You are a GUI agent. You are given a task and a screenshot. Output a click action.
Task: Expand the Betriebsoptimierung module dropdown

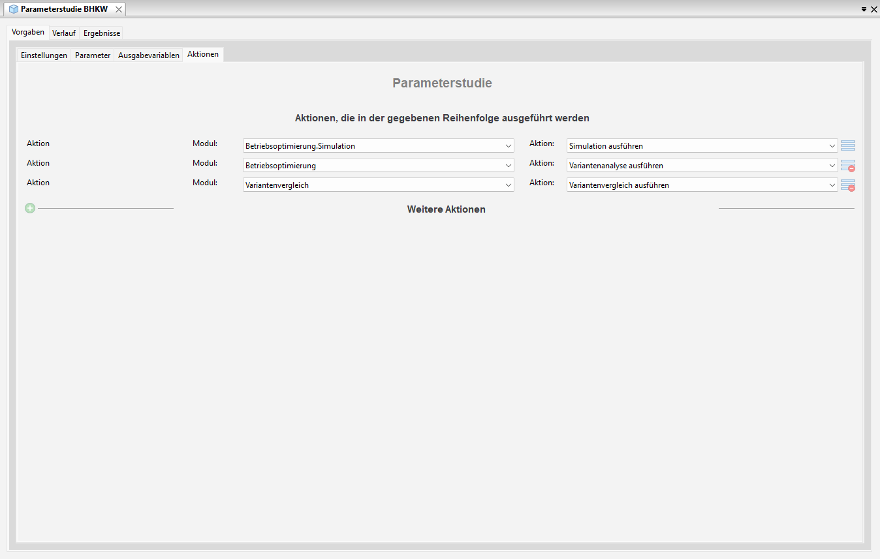[509, 166]
